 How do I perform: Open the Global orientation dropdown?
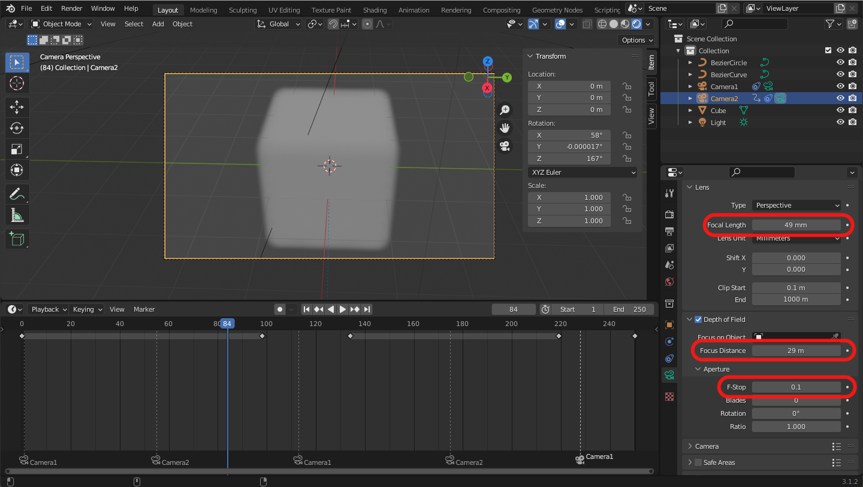coord(278,24)
